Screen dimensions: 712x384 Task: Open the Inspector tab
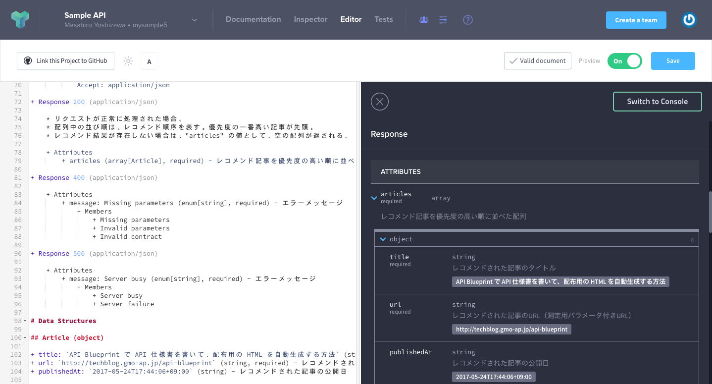(310, 19)
